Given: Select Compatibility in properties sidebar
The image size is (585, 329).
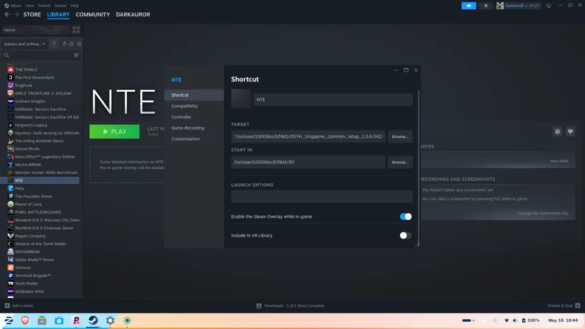Looking at the screenshot, I should coord(194,106).
